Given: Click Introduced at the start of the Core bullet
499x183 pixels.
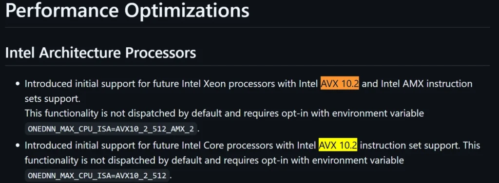Looking at the screenshot, I should click(x=48, y=146).
